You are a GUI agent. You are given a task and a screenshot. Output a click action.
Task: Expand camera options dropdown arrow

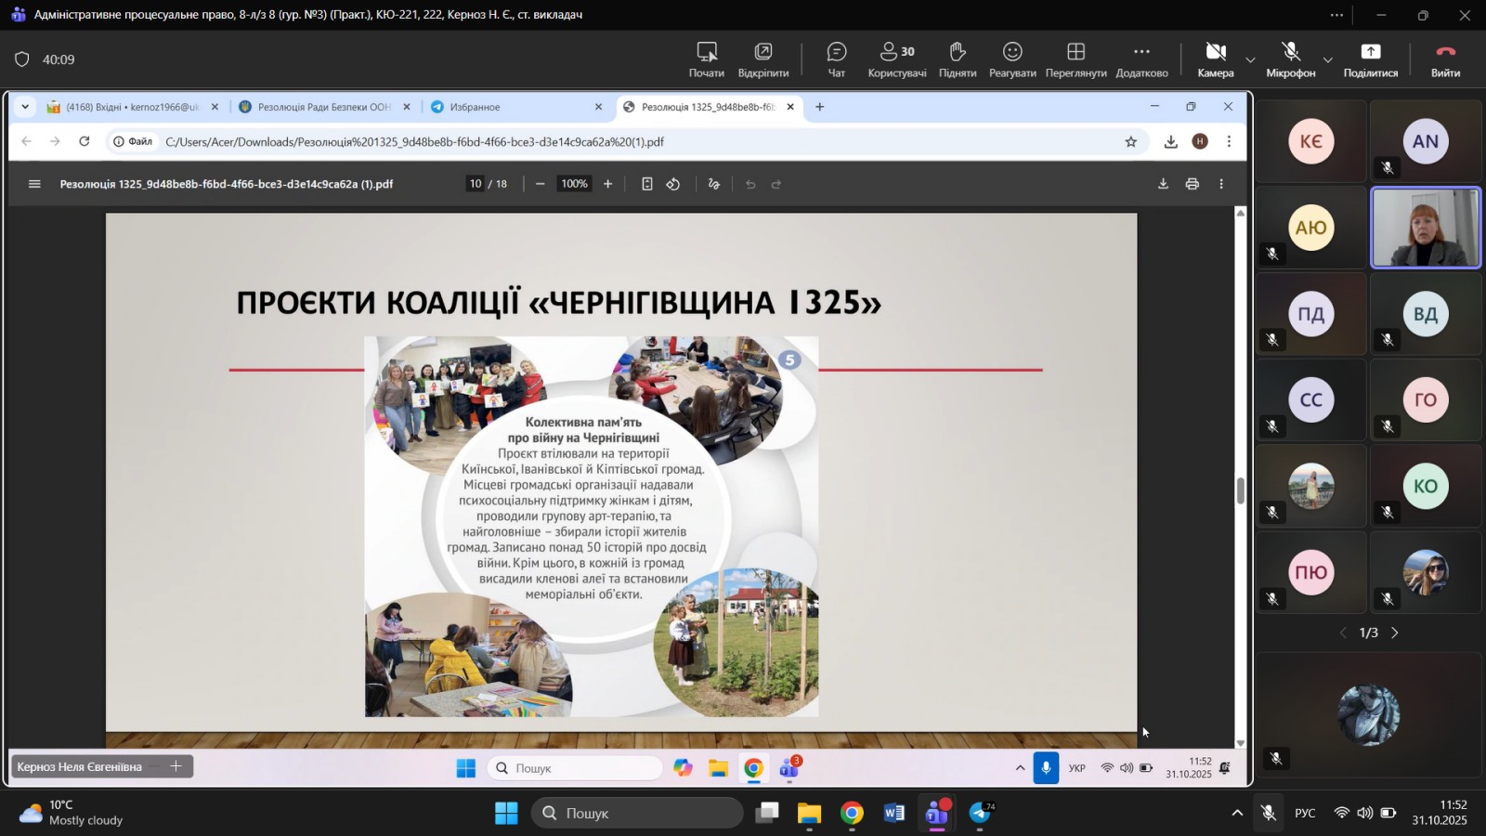point(1250,60)
